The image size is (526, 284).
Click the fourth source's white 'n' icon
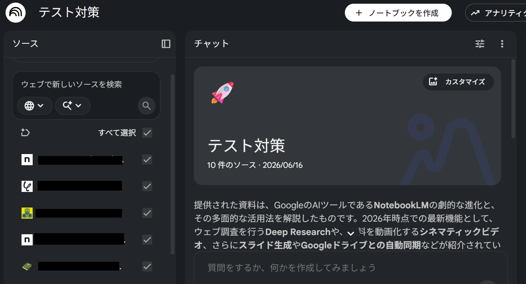(x=27, y=240)
